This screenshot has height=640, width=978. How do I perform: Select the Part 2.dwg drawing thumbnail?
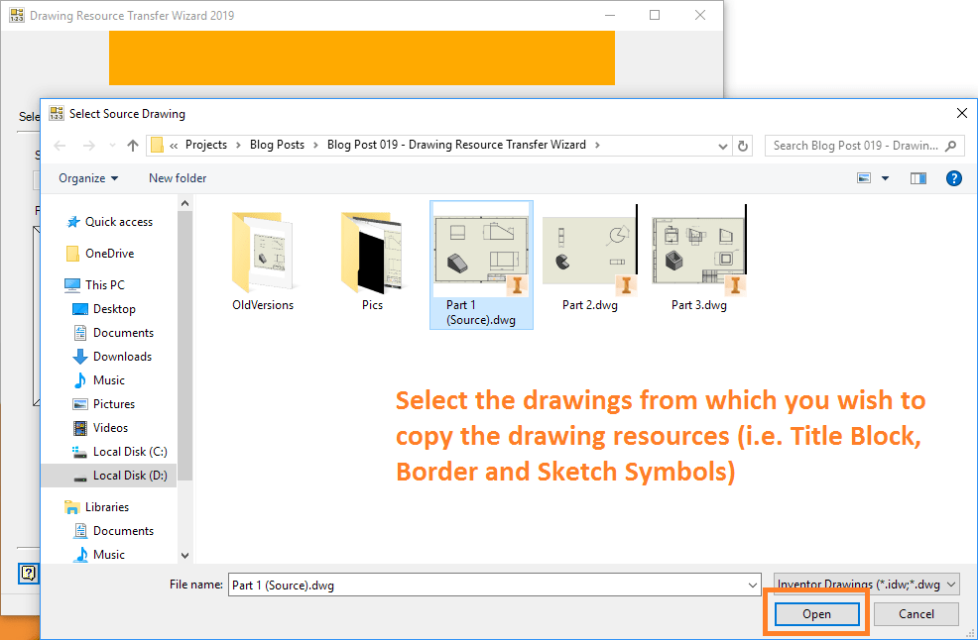click(x=590, y=250)
